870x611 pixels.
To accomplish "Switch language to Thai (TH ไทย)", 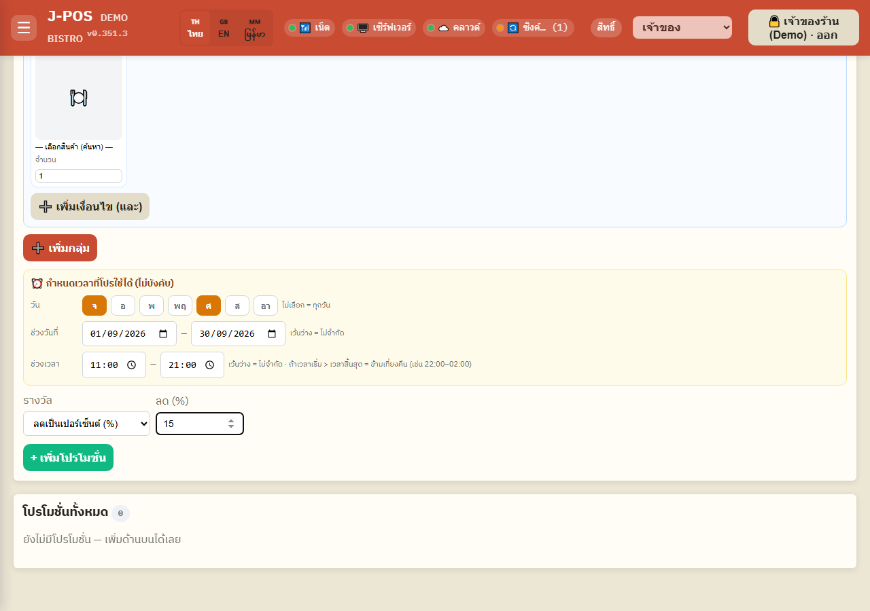I will [195, 28].
